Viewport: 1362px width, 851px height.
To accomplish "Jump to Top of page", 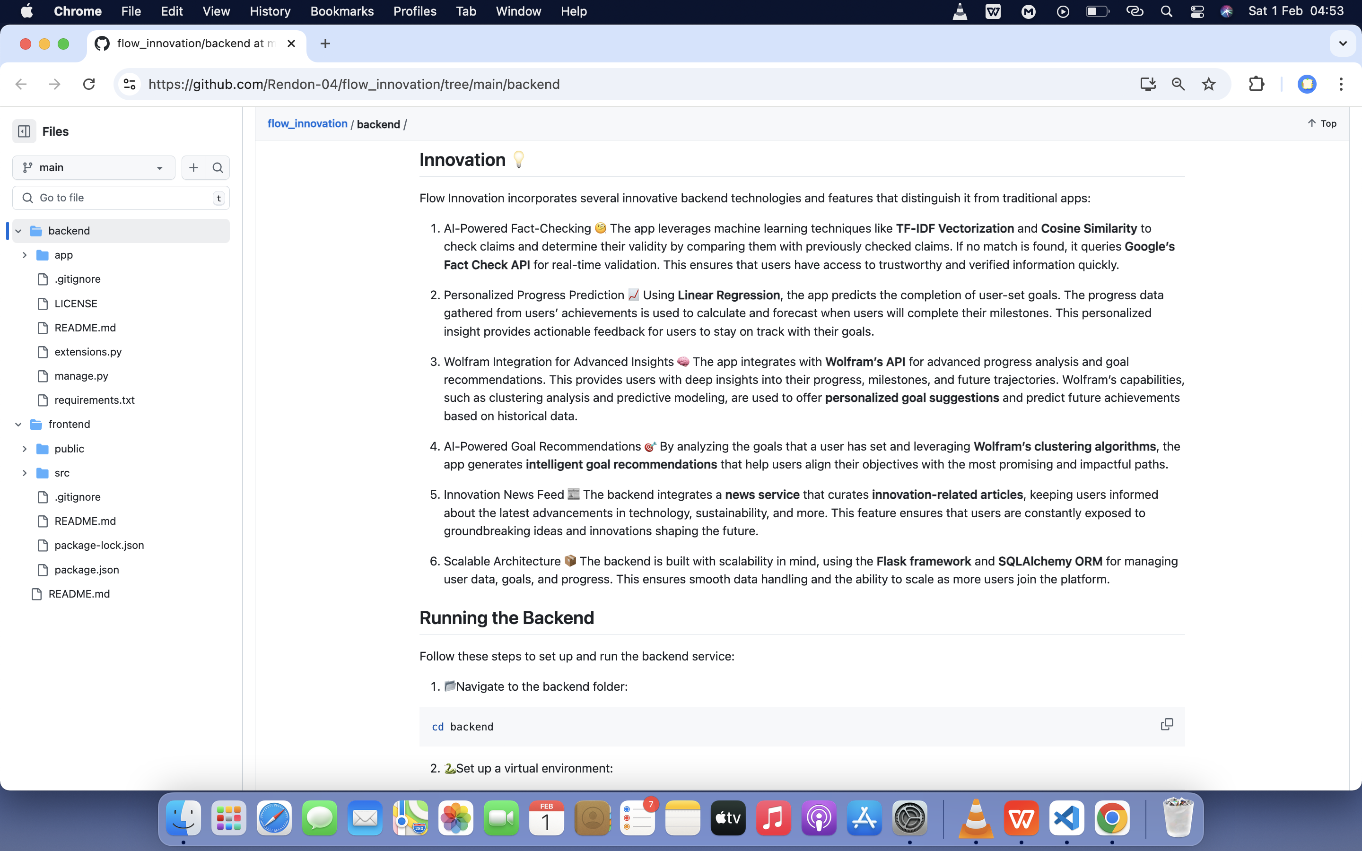I will tap(1321, 123).
